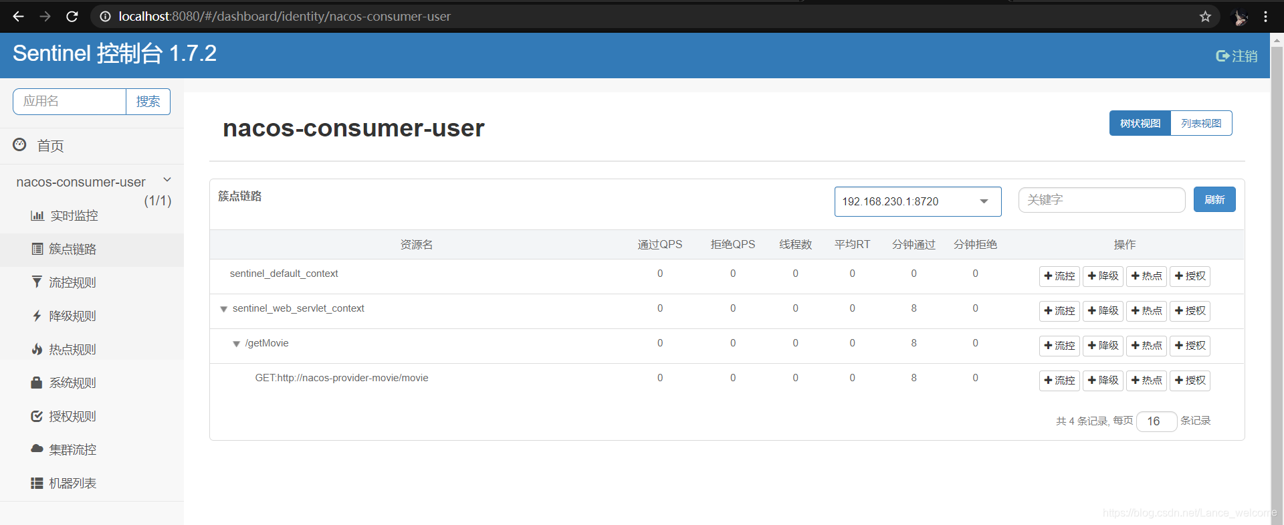Click the browser address bar URL

click(285, 16)
